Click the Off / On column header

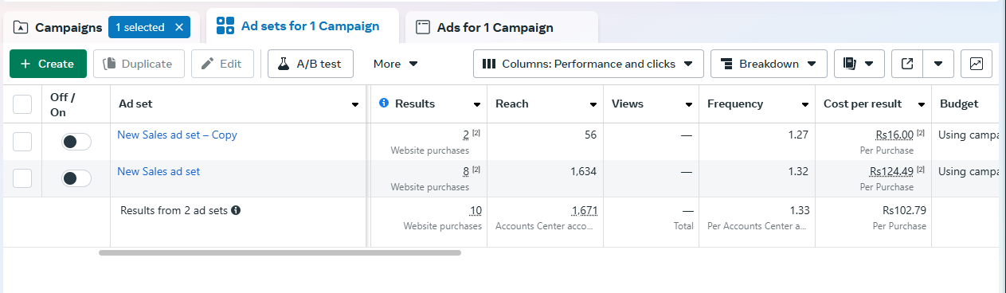pos(63,104)
